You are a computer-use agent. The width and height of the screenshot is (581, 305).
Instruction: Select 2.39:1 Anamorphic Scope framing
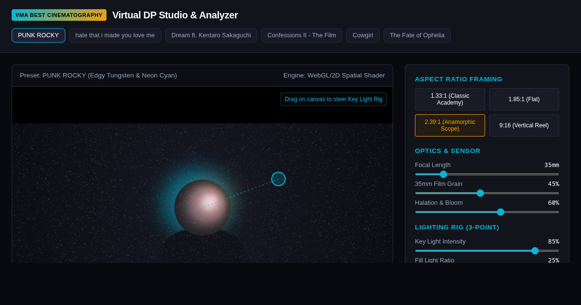click(x=450, y=125)
